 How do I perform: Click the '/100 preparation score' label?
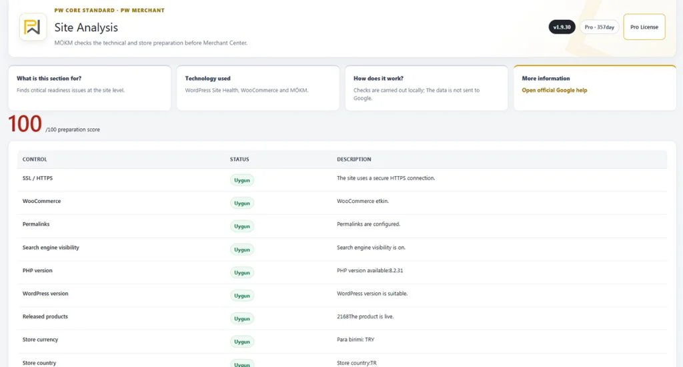(x=72, y=130)
